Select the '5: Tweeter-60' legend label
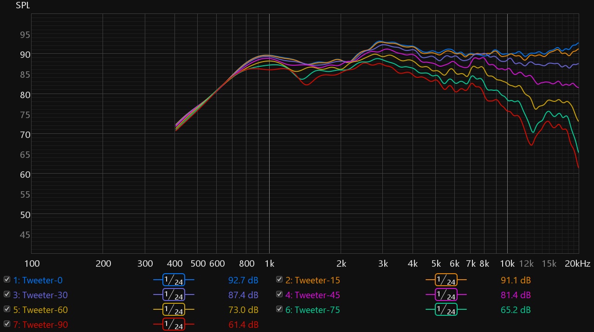The height and width of the screenshot is (332, 594). [x=40, y=310]
